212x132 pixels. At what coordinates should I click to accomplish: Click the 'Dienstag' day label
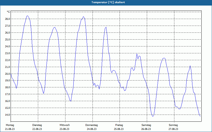pyautogui.click(x=37, y=125)
